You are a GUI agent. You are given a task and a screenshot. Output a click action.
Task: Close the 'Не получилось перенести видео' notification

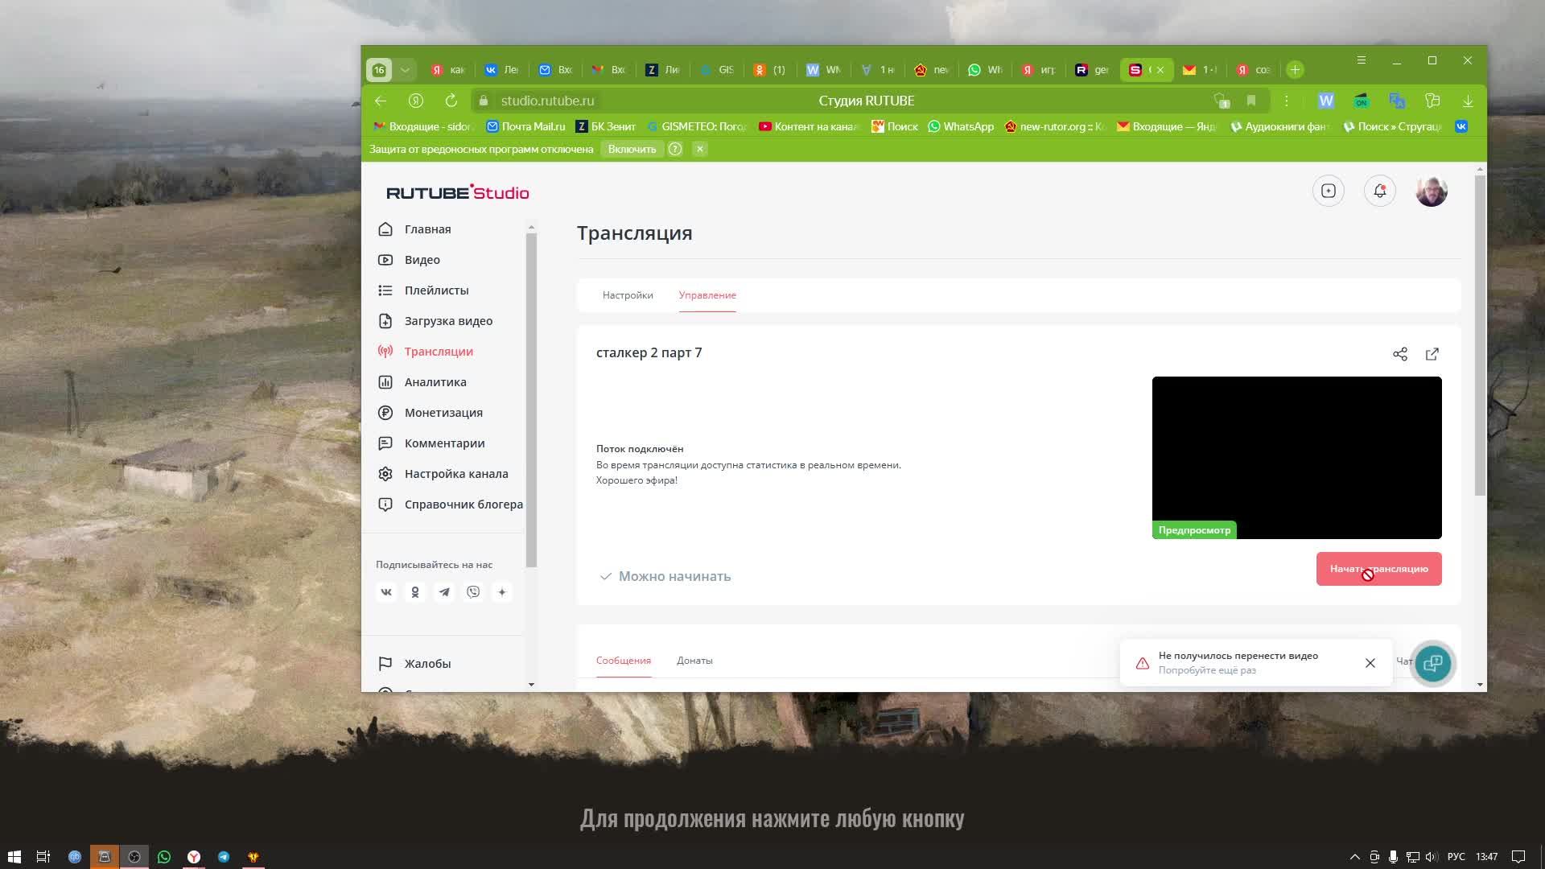point(1370,663)
